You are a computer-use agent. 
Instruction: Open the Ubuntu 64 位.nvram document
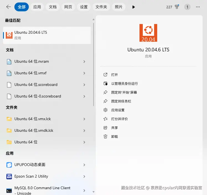(47, 62)
